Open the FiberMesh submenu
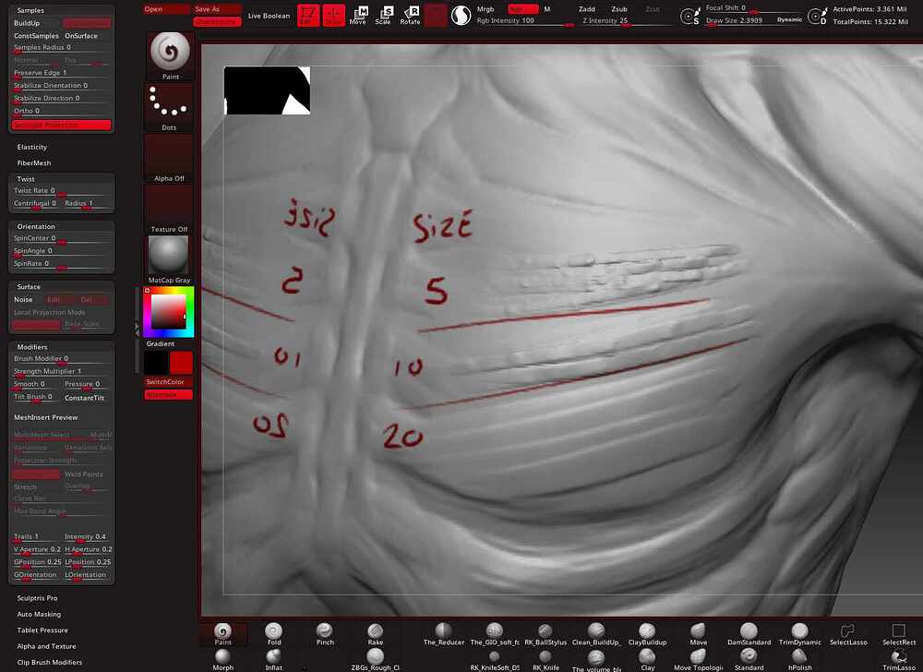Image resolution: width=923 pixels, height=672 pixels. pos(34,163)
